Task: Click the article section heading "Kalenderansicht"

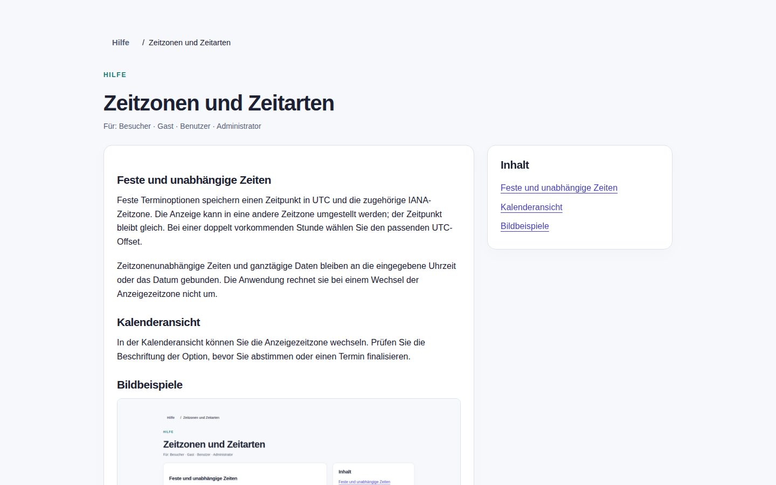Action: click(158, 322)
